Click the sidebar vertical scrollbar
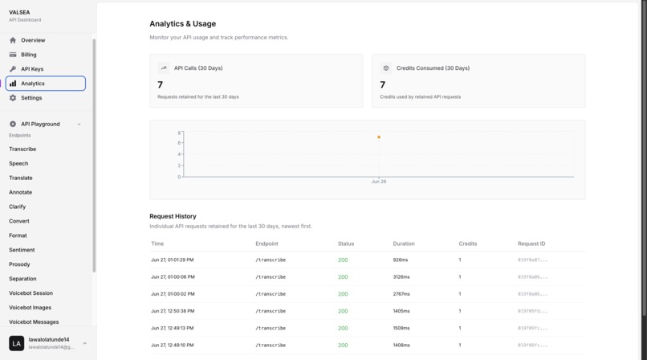The height and width of the screenshot is (360, 647). (94, 156)
